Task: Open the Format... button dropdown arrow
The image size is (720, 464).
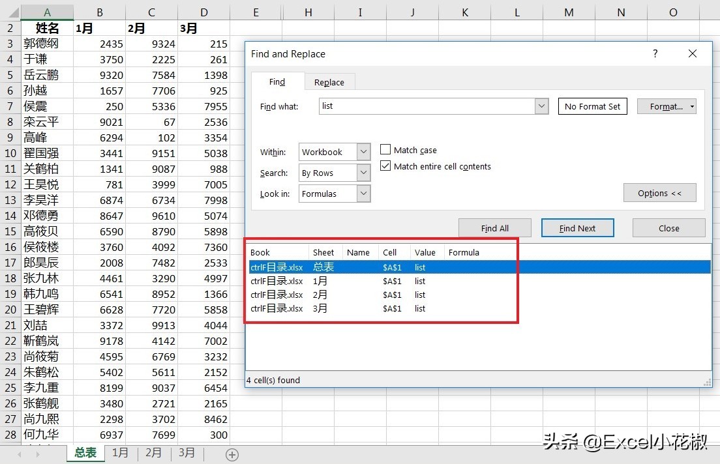Action: coord(692,106)
